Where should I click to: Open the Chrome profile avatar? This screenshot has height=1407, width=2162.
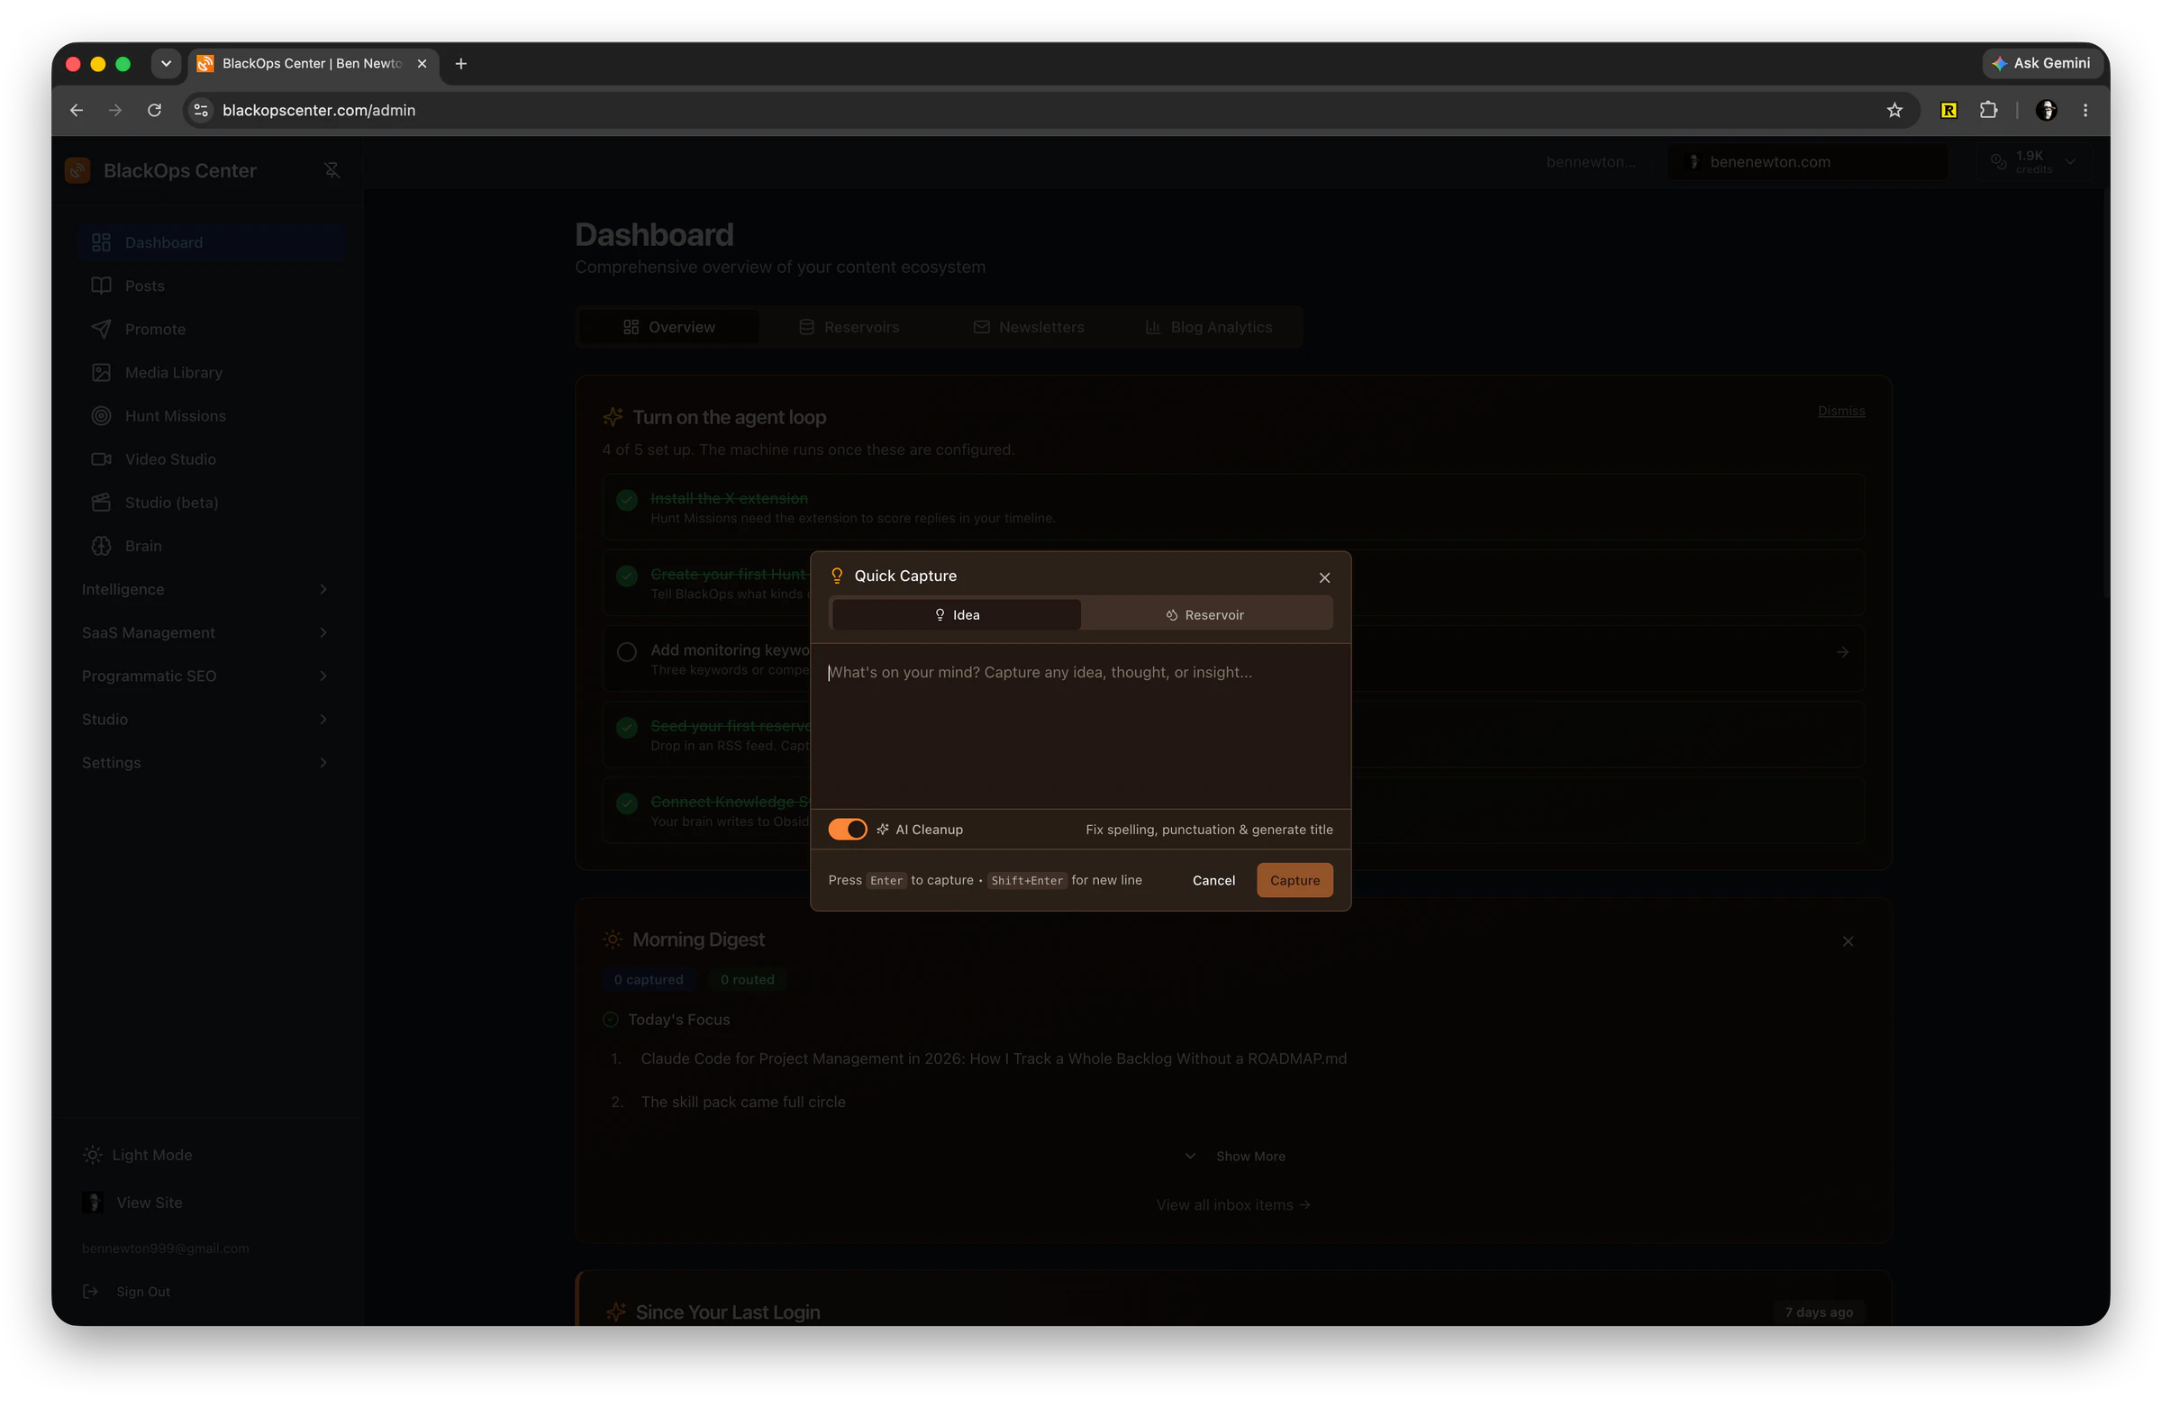2047,110
